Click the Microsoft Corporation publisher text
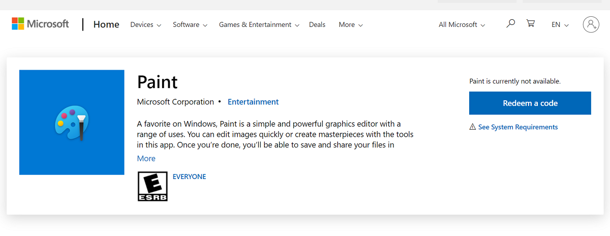Viewport: 610px width, 236px height. coord(175,102)
